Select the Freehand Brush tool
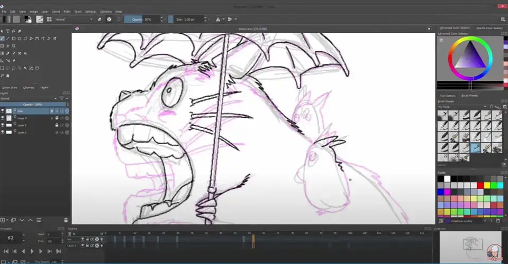The image size is (508, 264). click(2, 39)
